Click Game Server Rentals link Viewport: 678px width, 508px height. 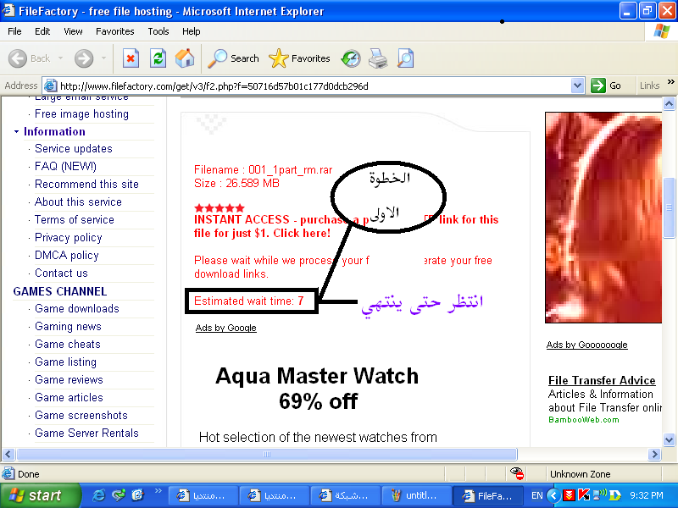click(x=86, y=433)
